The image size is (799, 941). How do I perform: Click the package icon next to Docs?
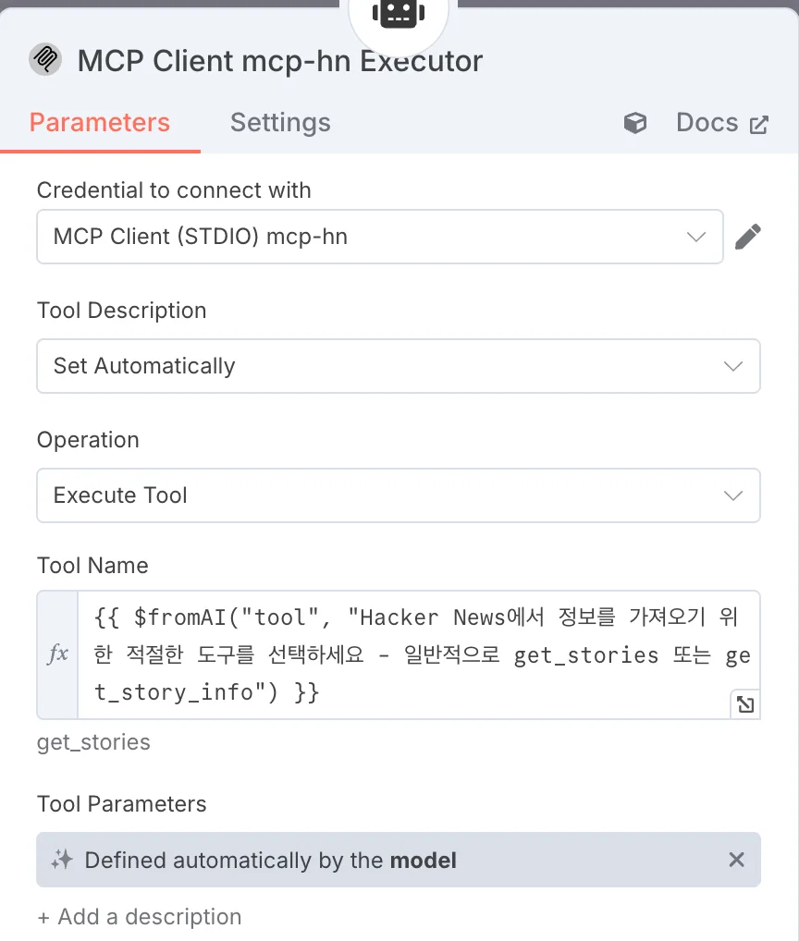[635, 122]
